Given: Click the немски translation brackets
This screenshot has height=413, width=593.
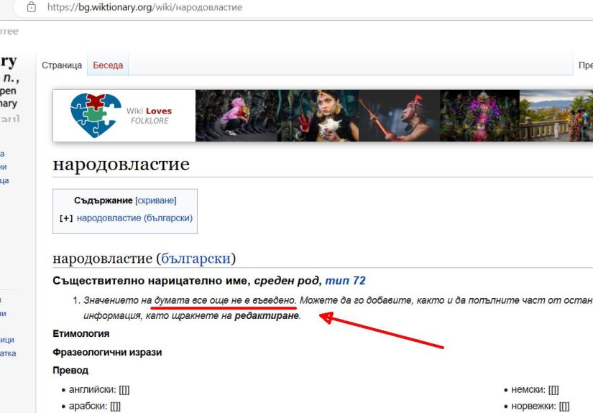Looking at the screenshot, I should pyautogui.click(x=553, y=389).
